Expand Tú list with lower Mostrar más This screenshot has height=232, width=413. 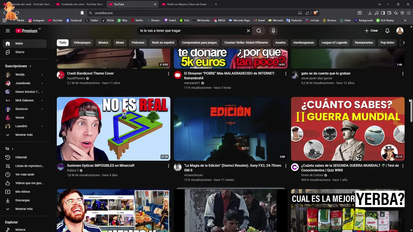click(25, 209)
